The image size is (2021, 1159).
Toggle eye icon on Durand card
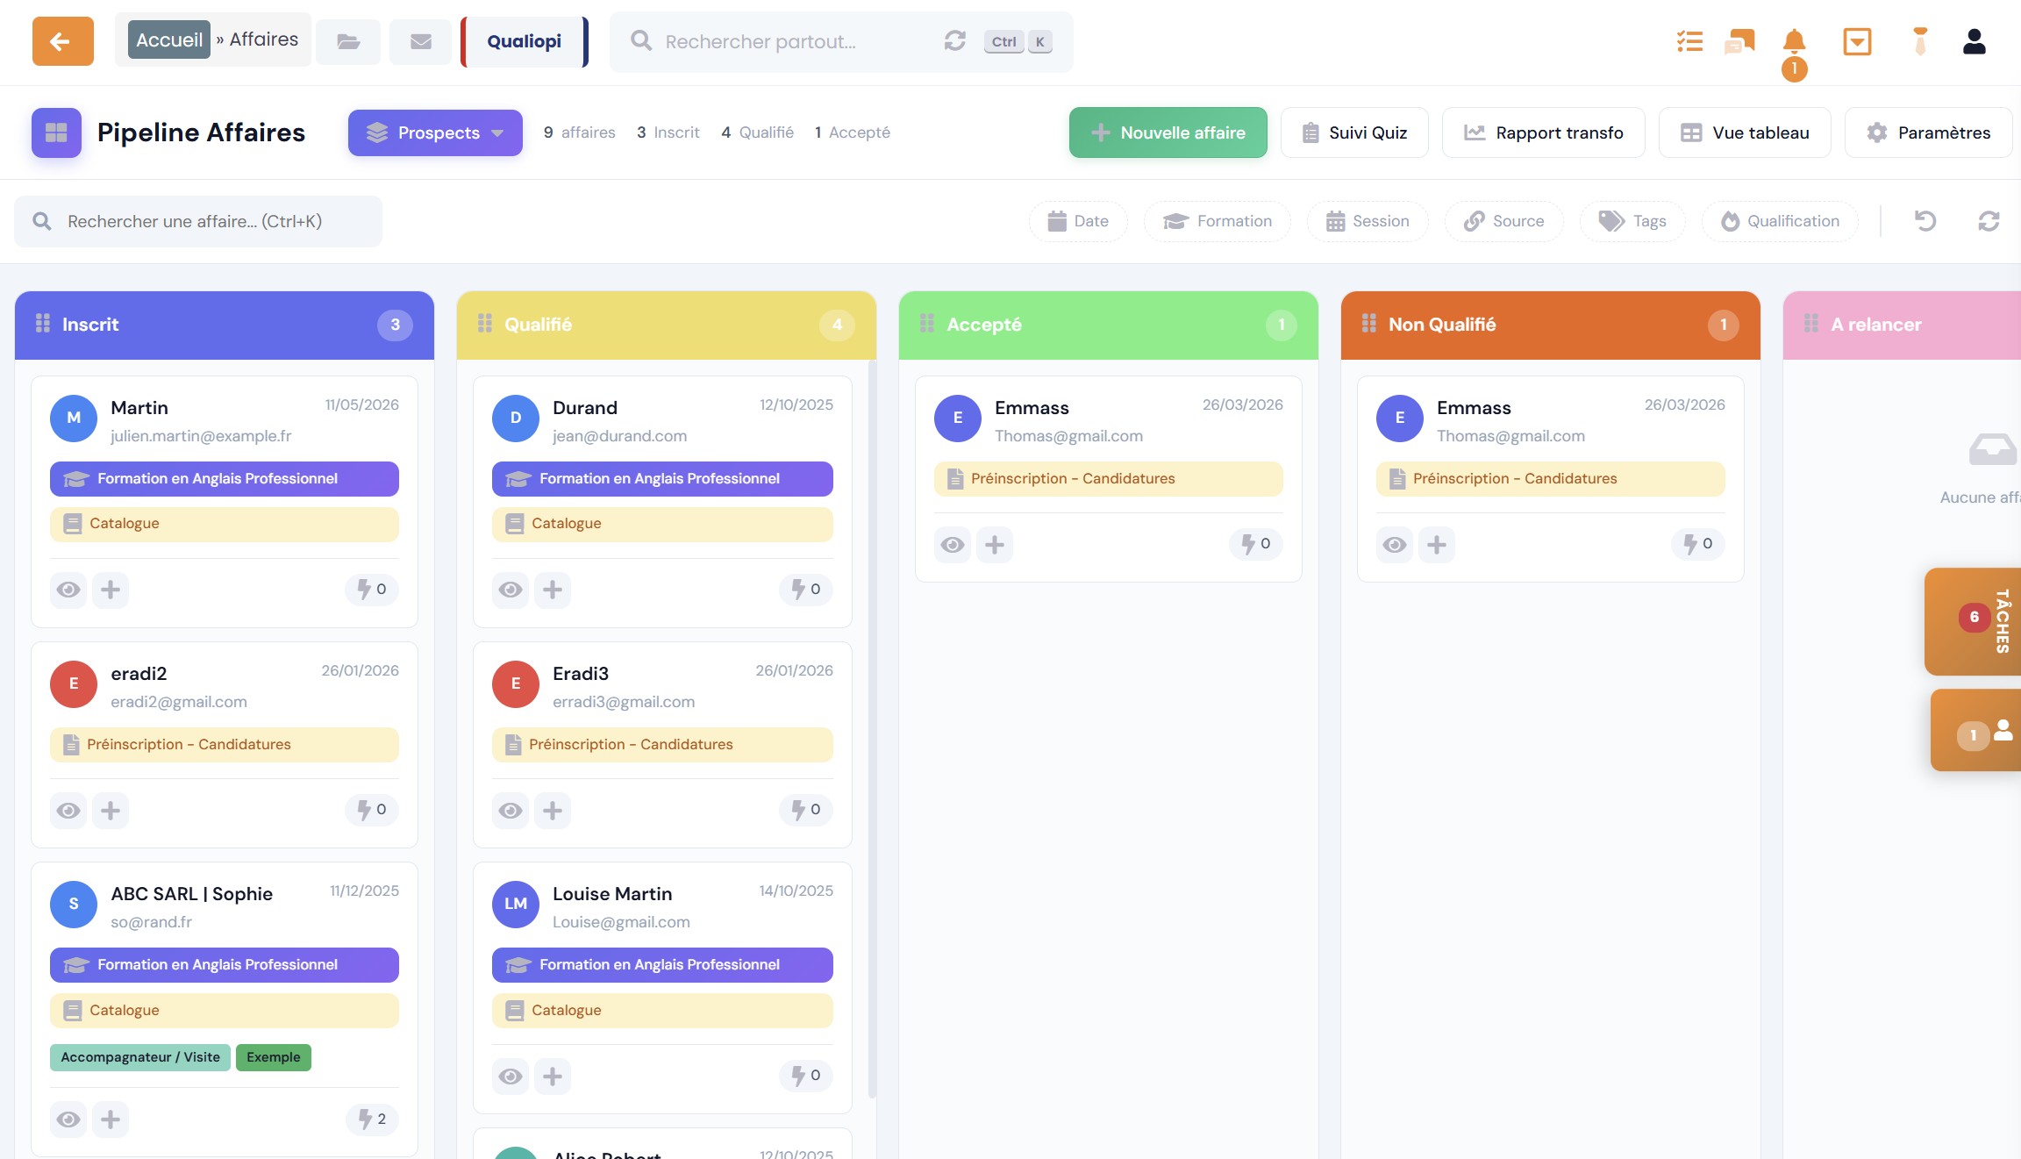pyautogui.click(x=511, y=590)
